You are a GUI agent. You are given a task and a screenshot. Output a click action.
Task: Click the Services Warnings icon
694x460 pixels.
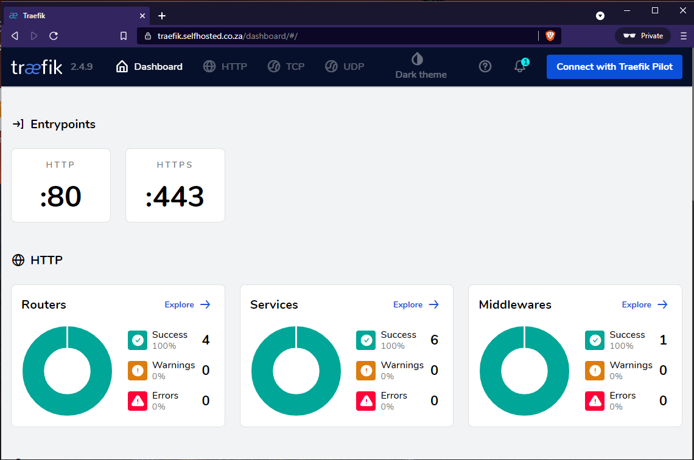[366, 371]
